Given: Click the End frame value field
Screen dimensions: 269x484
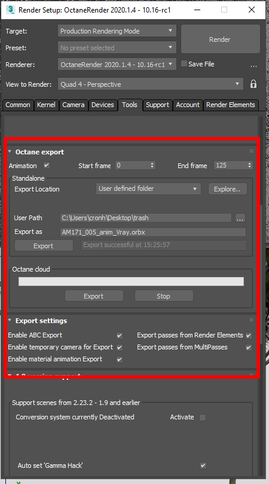Looking at the screenshot, I should (x=230, y=166).
